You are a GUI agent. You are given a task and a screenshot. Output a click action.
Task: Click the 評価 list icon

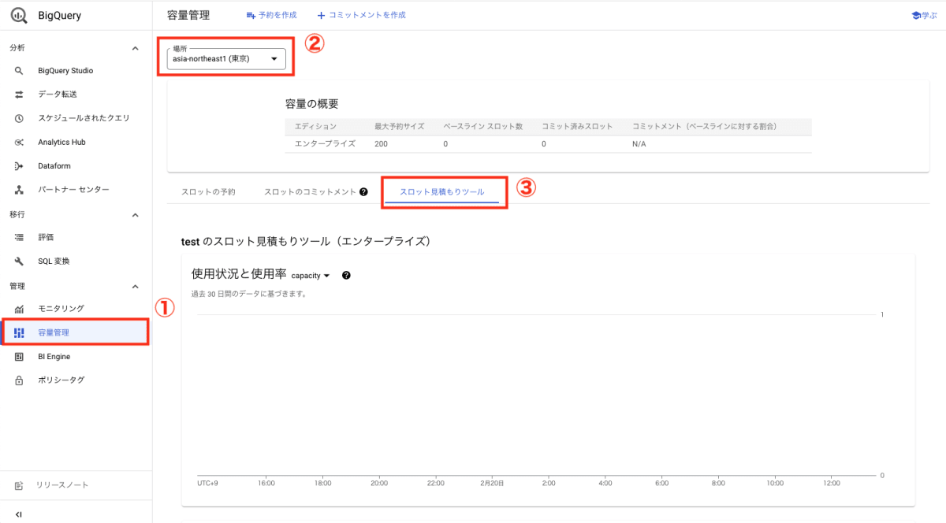click(19, 237)
